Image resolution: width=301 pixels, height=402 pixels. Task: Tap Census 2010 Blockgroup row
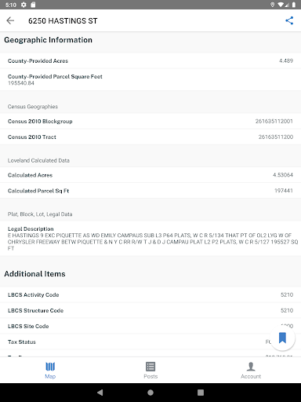[150, 121]
